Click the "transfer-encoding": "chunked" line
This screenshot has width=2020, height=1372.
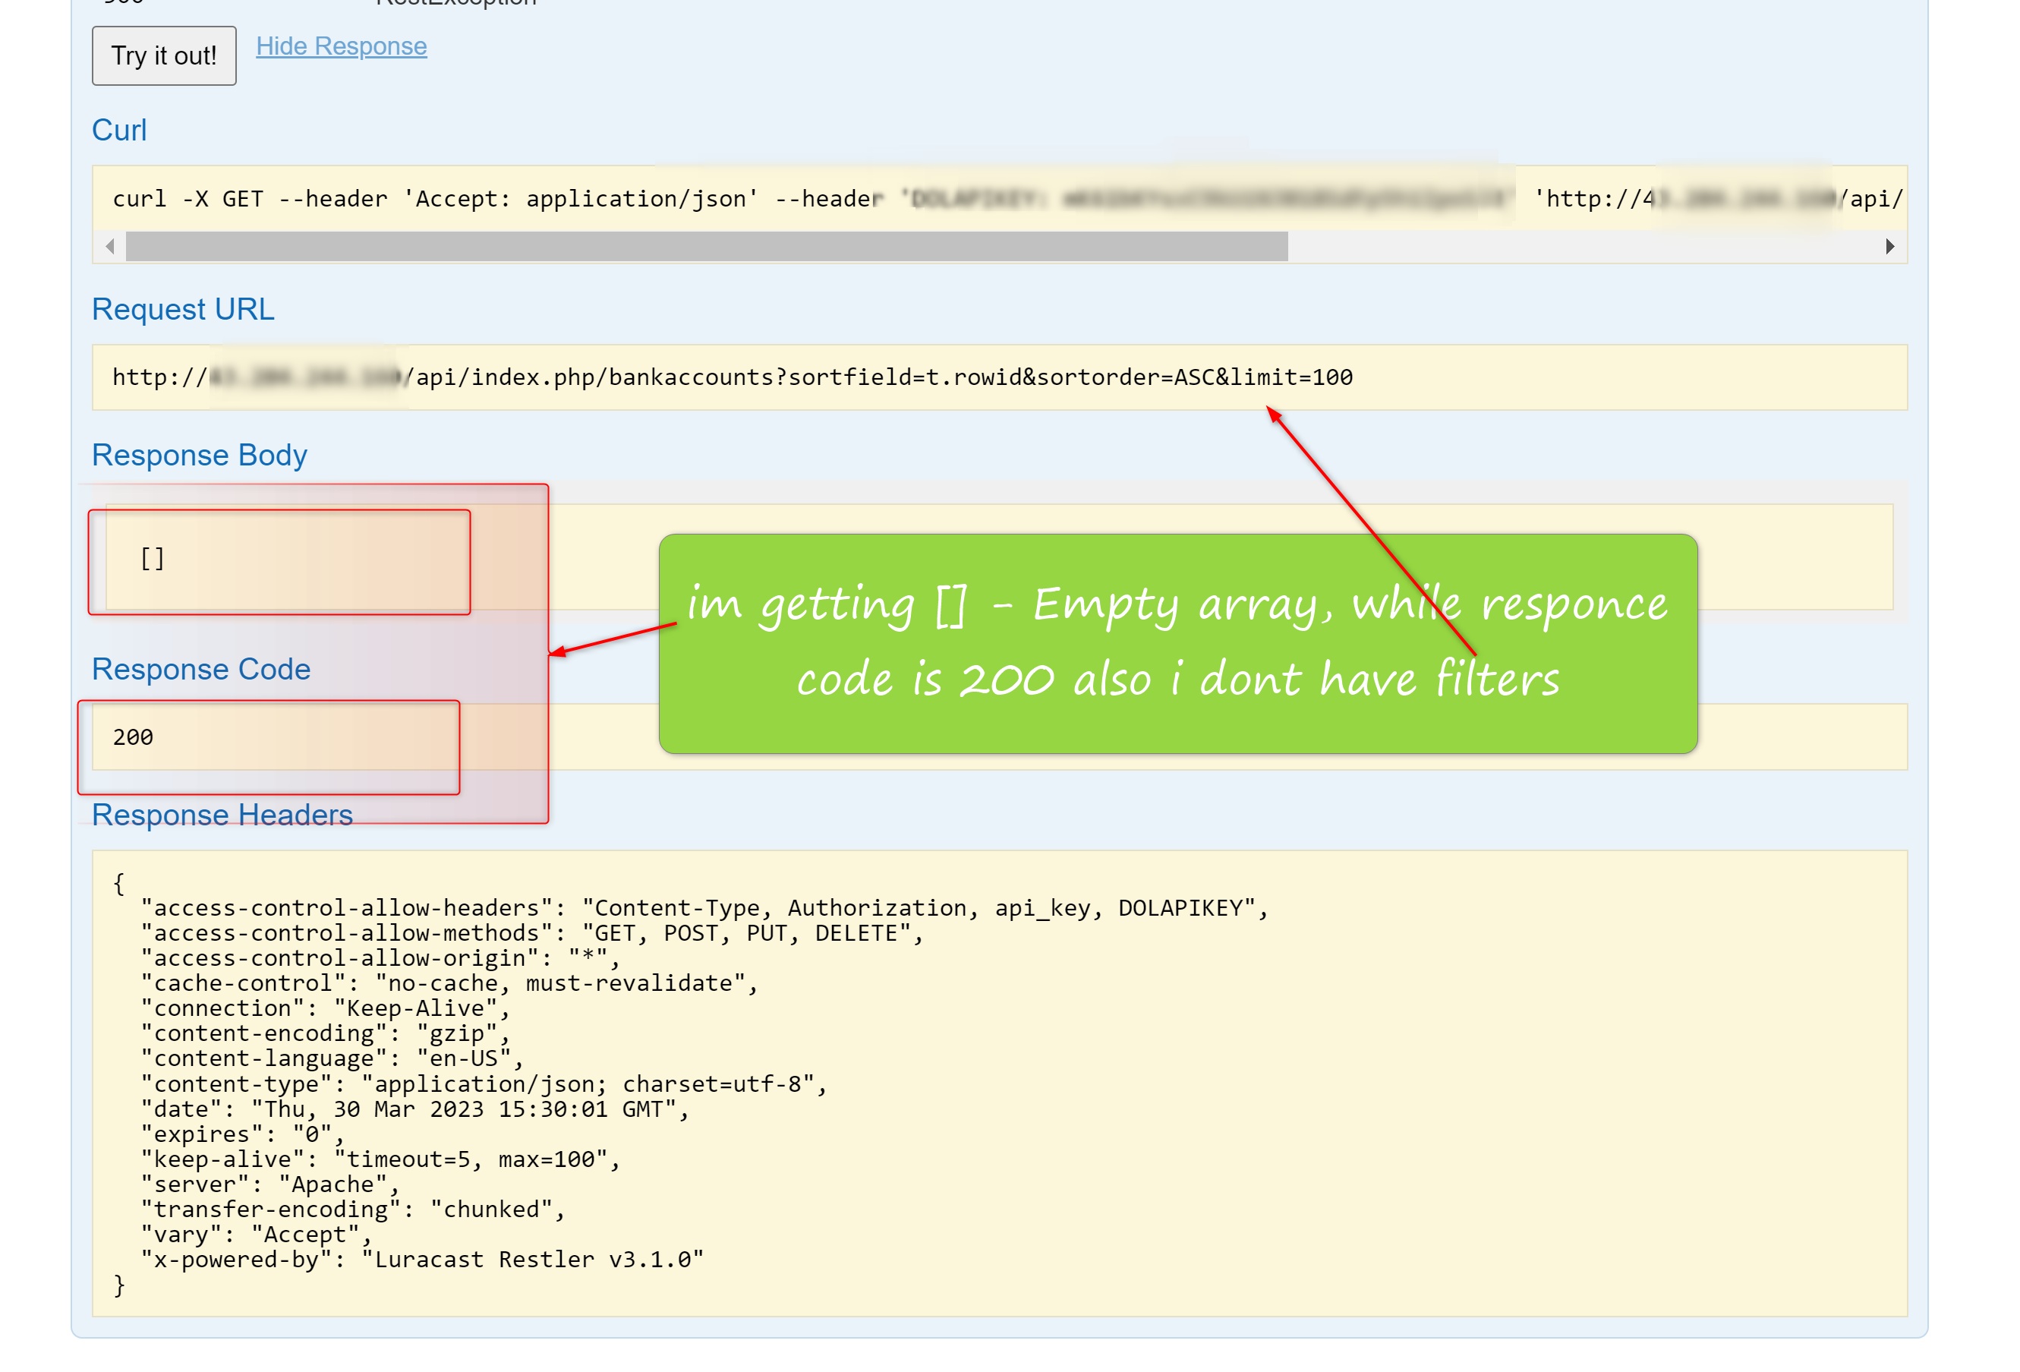(353, 1211)
